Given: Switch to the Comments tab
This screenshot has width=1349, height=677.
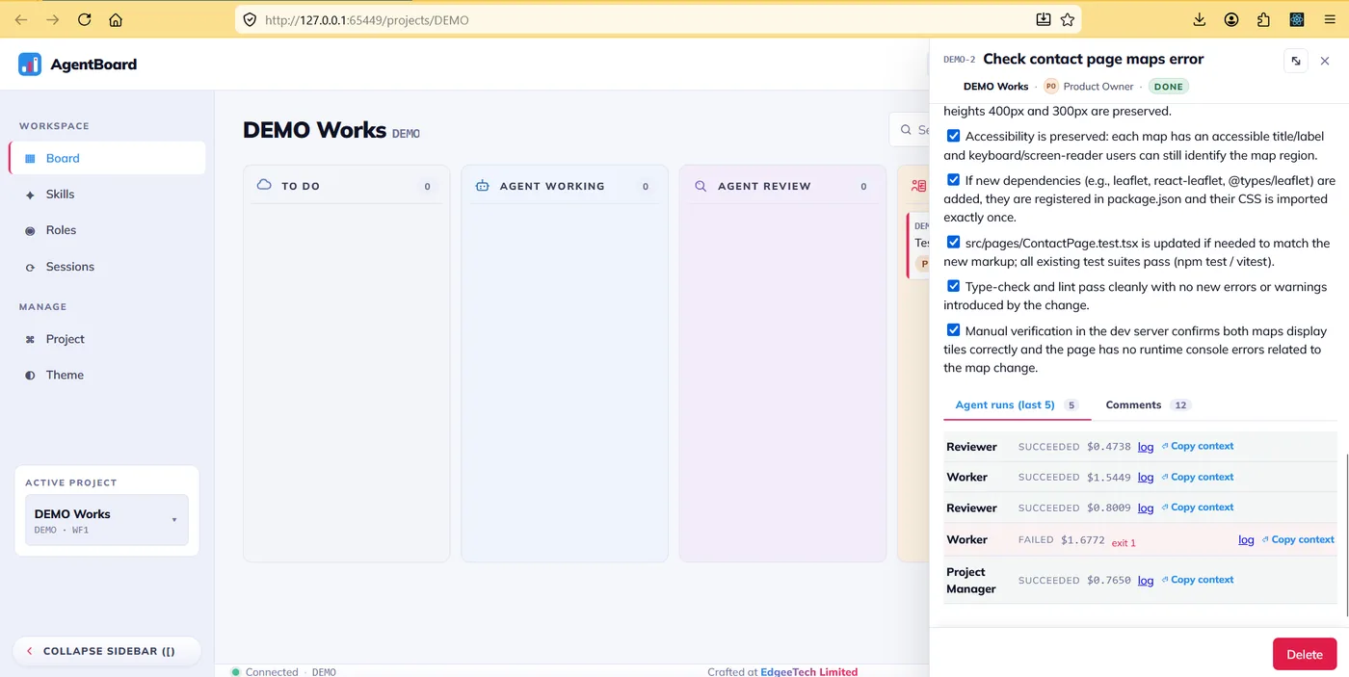Looking at the screenshot, I should click(x=1148, y=405).
